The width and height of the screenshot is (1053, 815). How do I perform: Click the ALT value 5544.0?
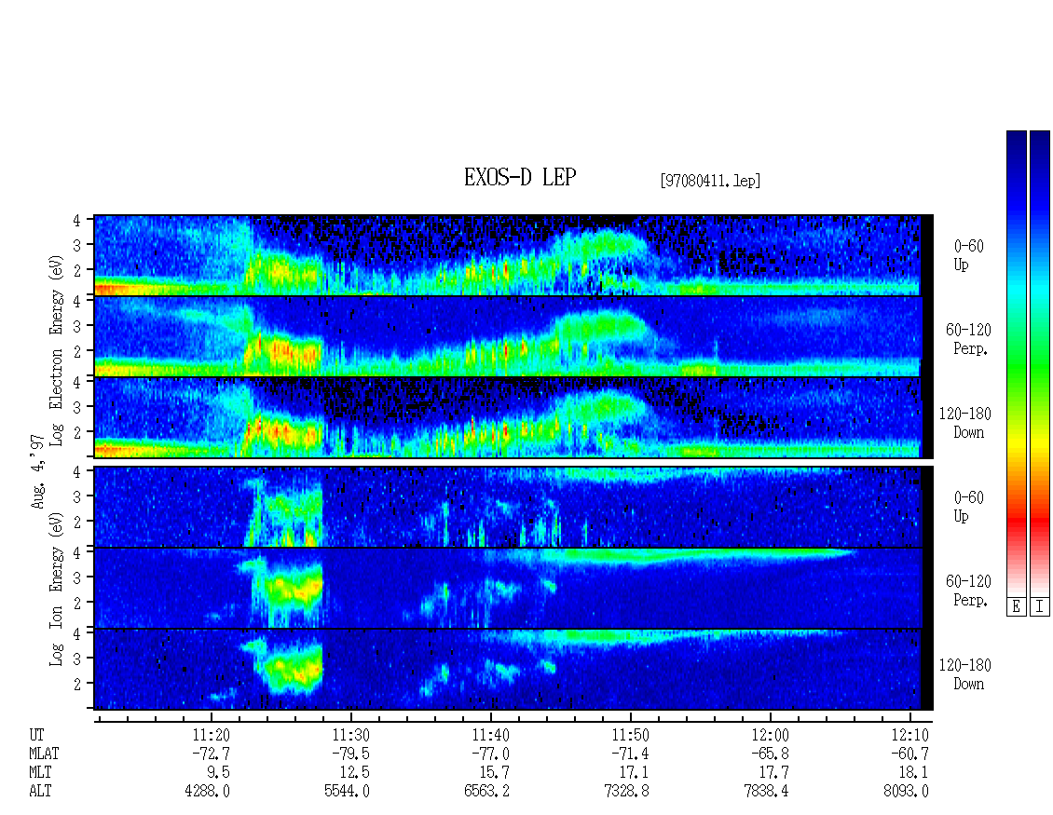click(348, 792)
